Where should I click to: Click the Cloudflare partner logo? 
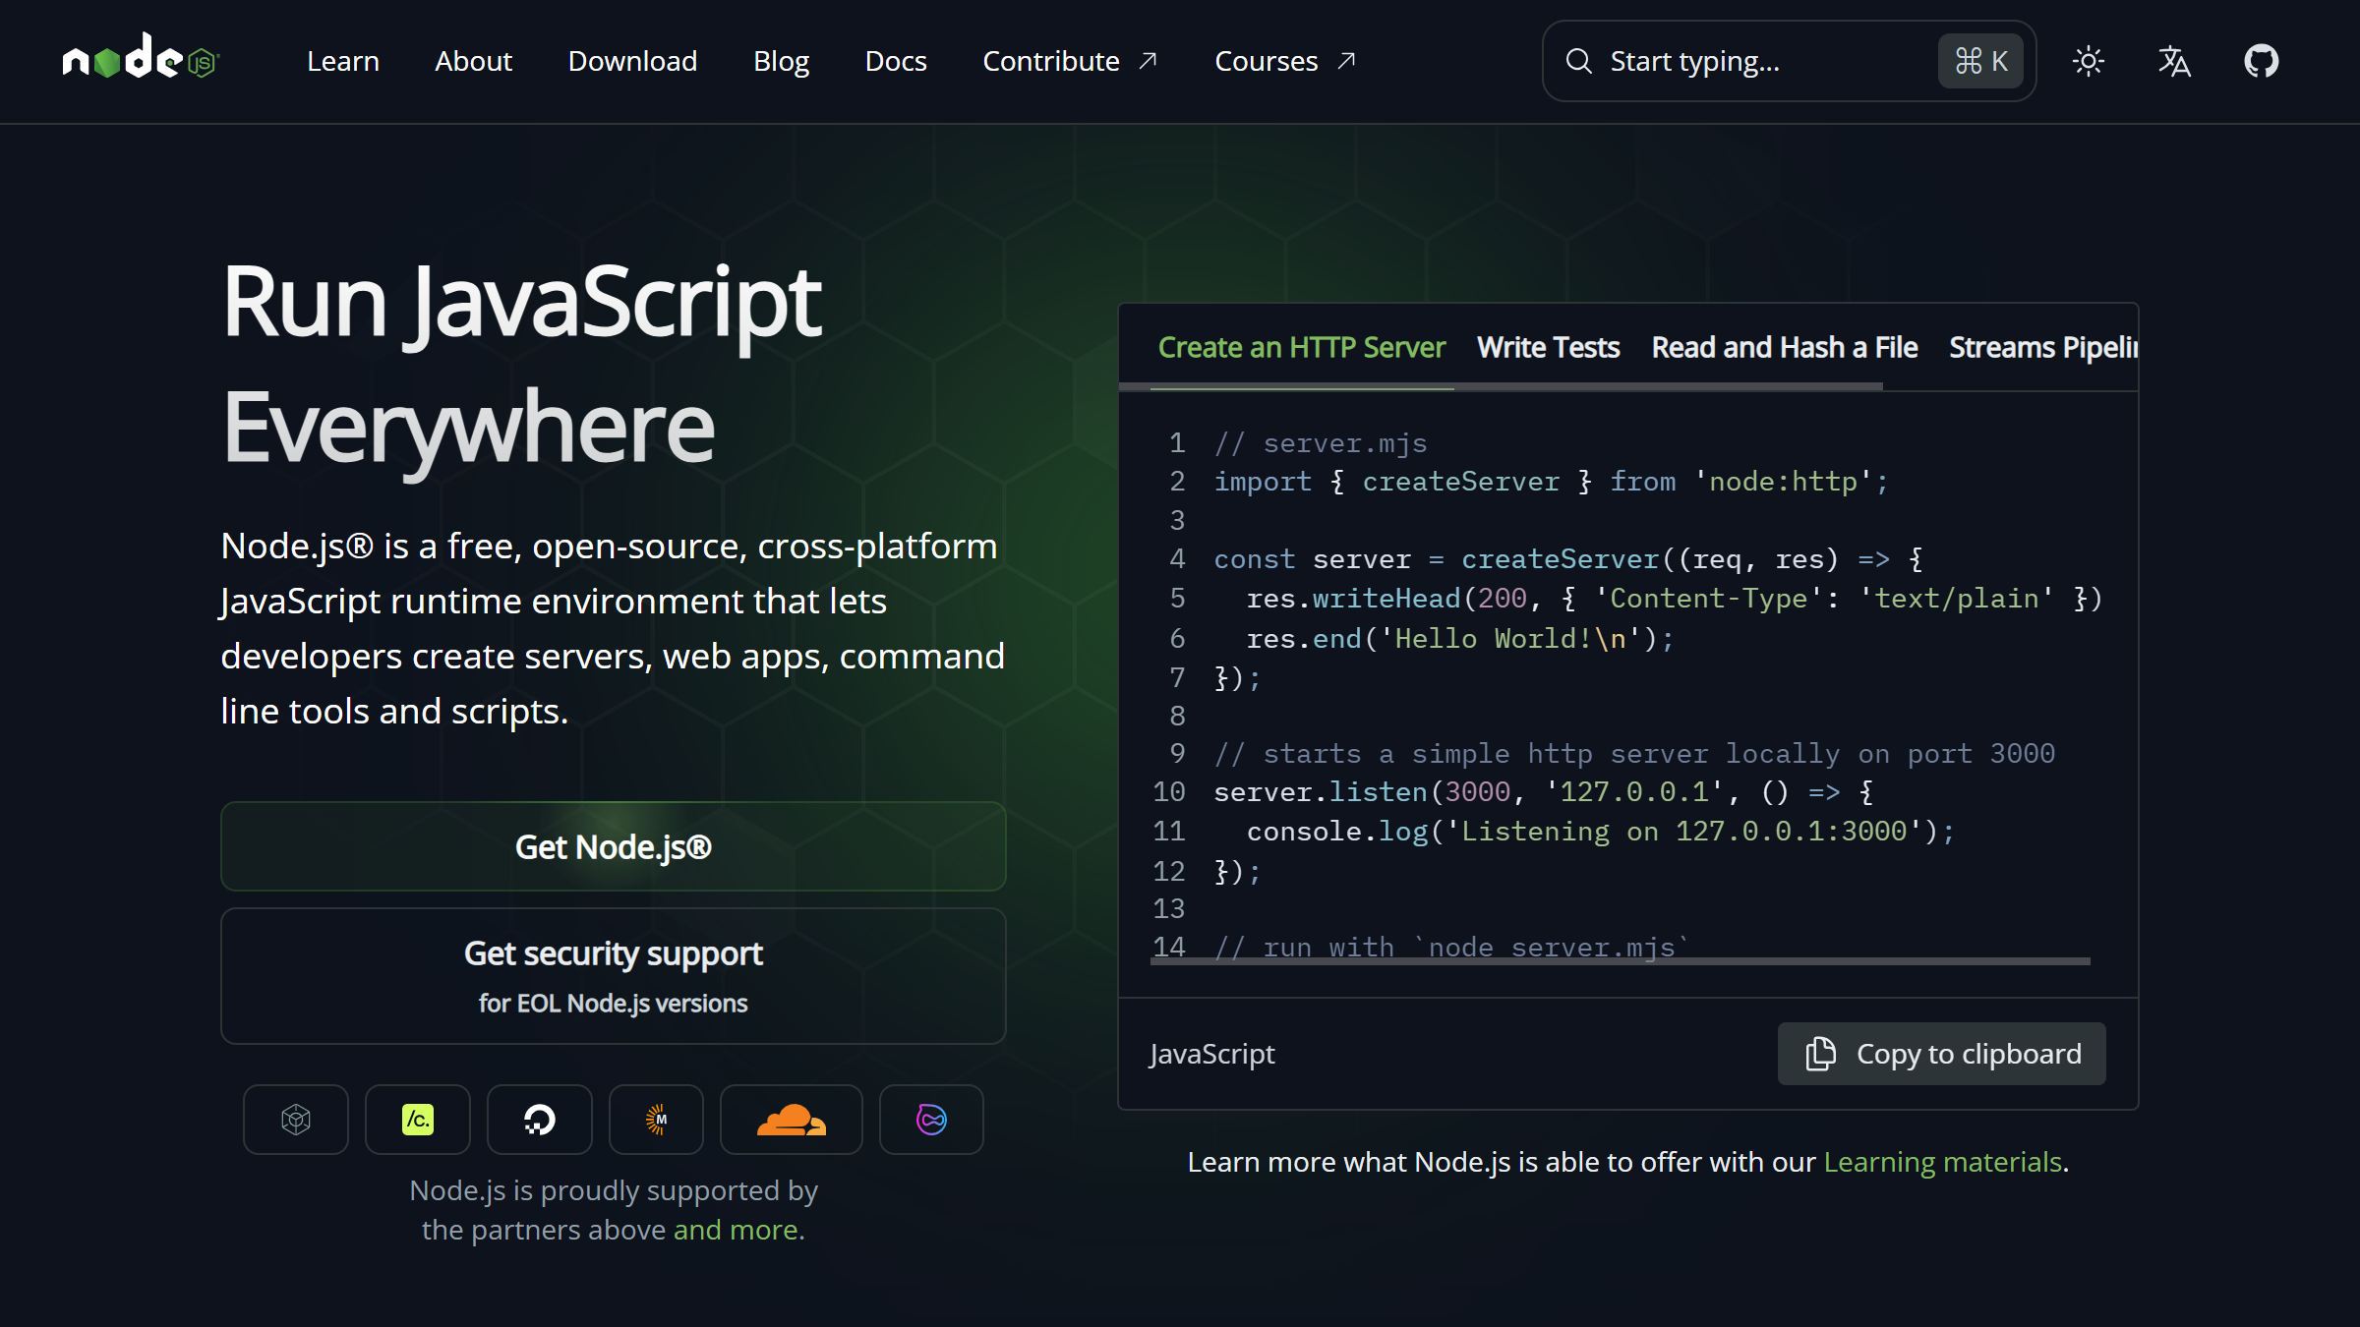(x=791, y=1120)
